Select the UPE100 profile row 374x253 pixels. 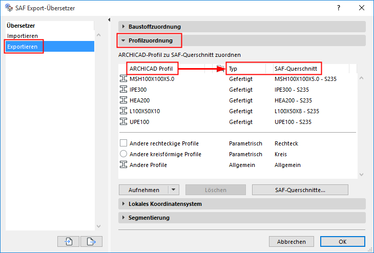[x=238, y=121]
